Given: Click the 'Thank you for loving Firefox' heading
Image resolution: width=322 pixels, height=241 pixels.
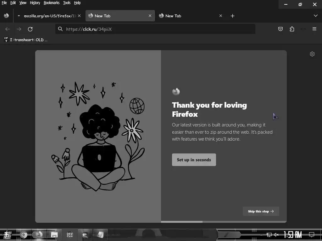Looking at the screenshot, I should pyautogui.click(x=209, y=110).
